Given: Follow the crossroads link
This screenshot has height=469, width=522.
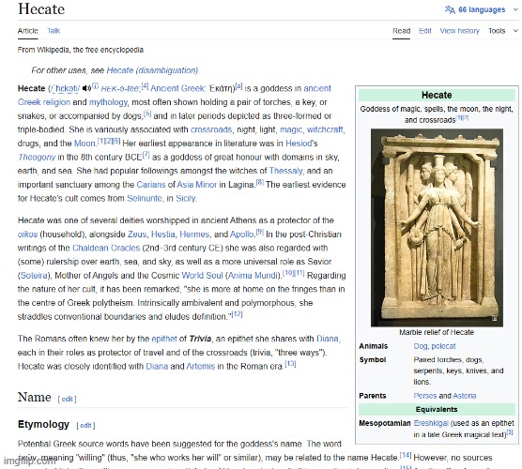Looking at the screenshot, I should click(x=211, y=129).
